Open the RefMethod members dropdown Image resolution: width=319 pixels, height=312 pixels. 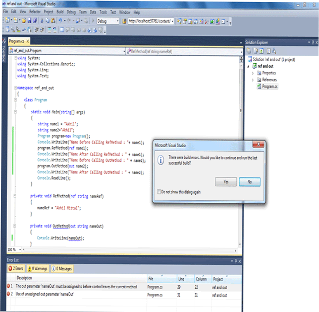(x=241, y=52)
